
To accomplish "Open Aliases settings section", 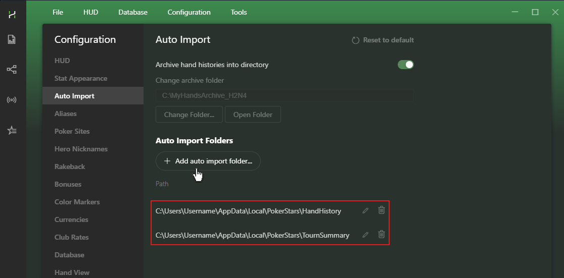I will coord(93,114).
